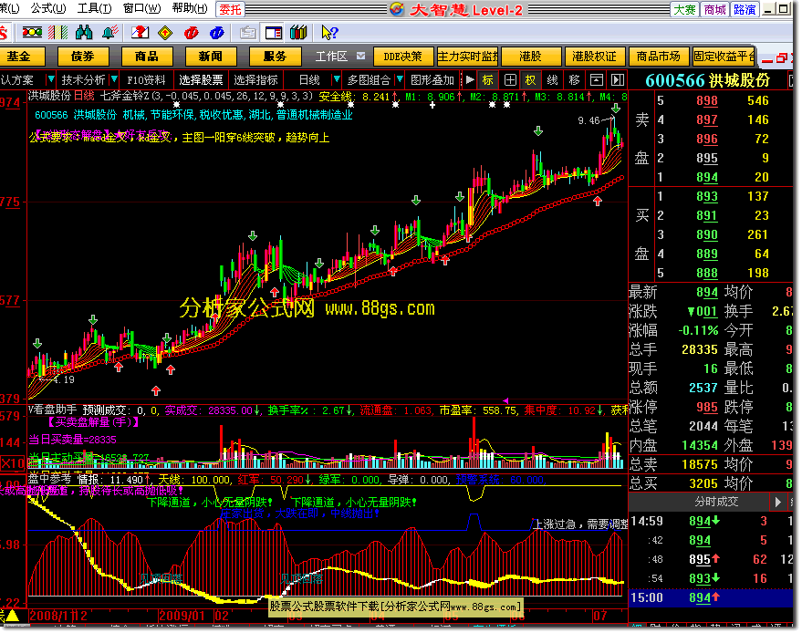802x633 pixels.
Task: Open the 公式 menu
Action: 48,8
